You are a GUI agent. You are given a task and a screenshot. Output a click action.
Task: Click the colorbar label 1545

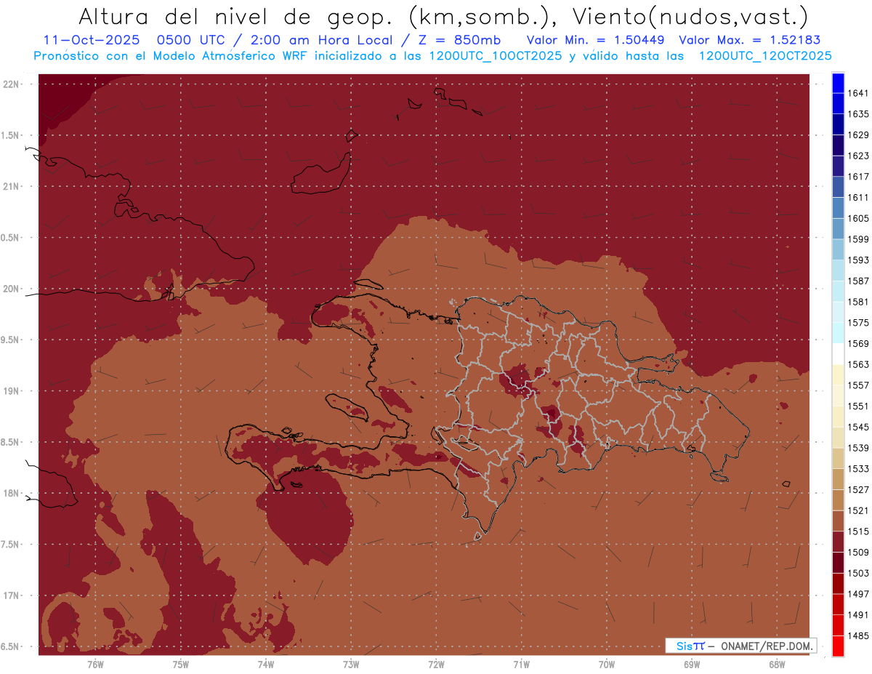click(x=858, y=427)
